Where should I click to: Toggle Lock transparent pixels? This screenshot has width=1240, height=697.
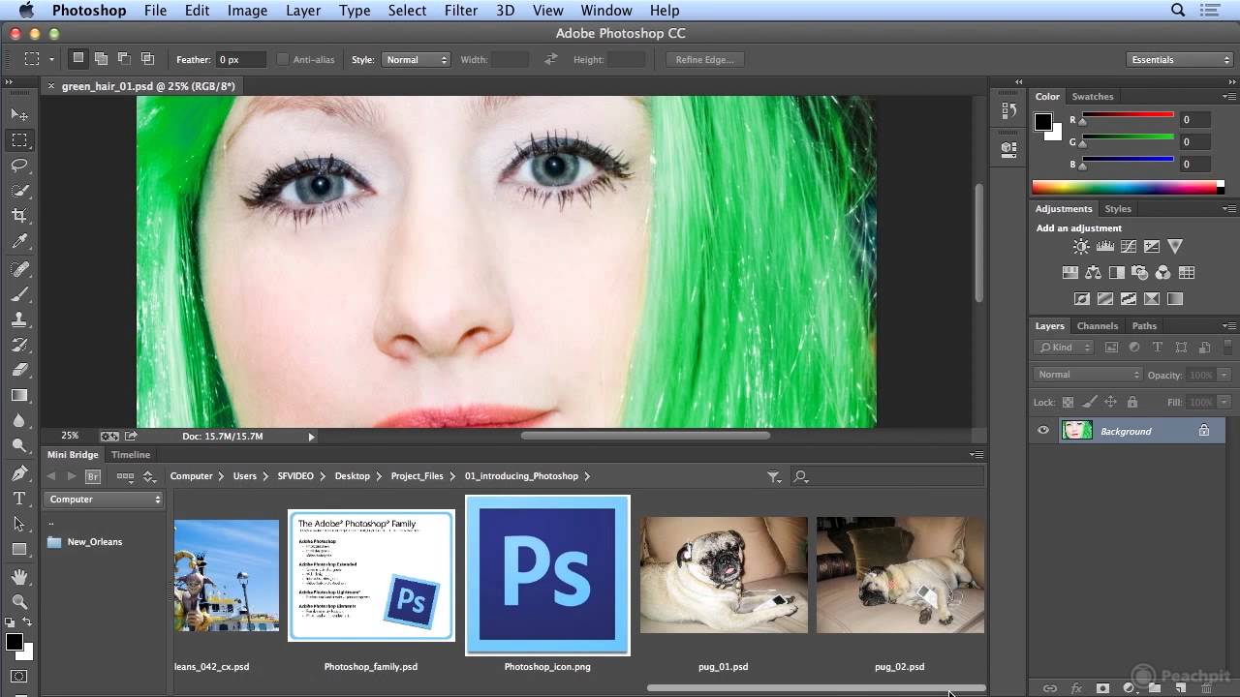coord(1069,402)
